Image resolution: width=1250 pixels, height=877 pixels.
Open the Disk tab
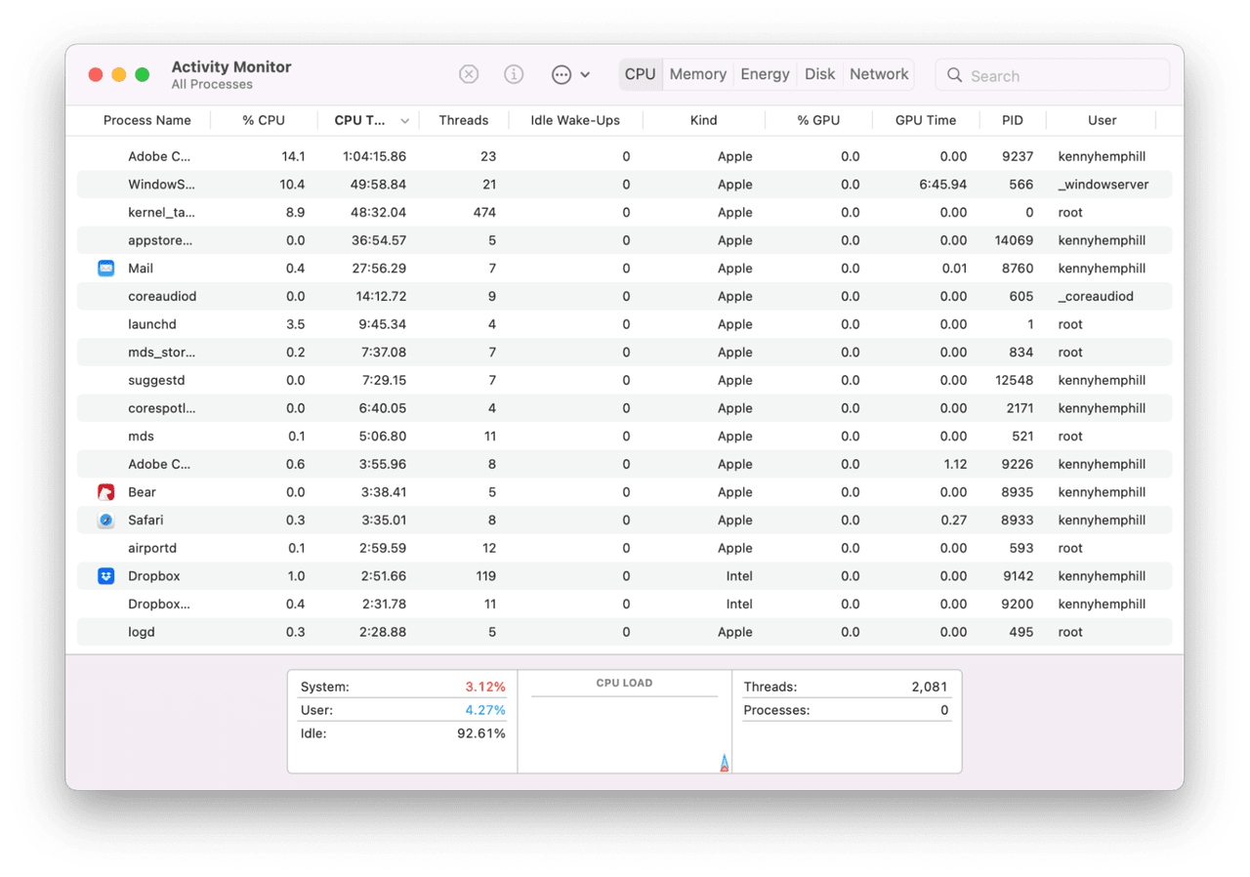[819, 74]
